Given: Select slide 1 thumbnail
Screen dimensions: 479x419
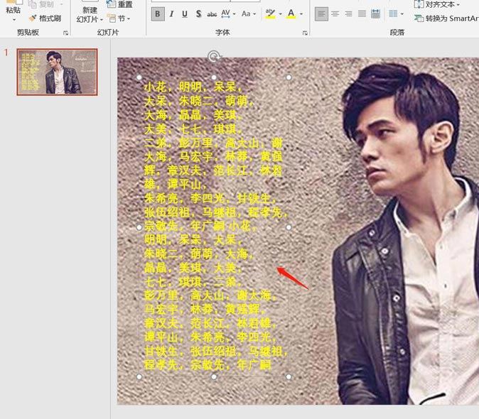Looking at the screenshot, I should click(x=57, y=72).
